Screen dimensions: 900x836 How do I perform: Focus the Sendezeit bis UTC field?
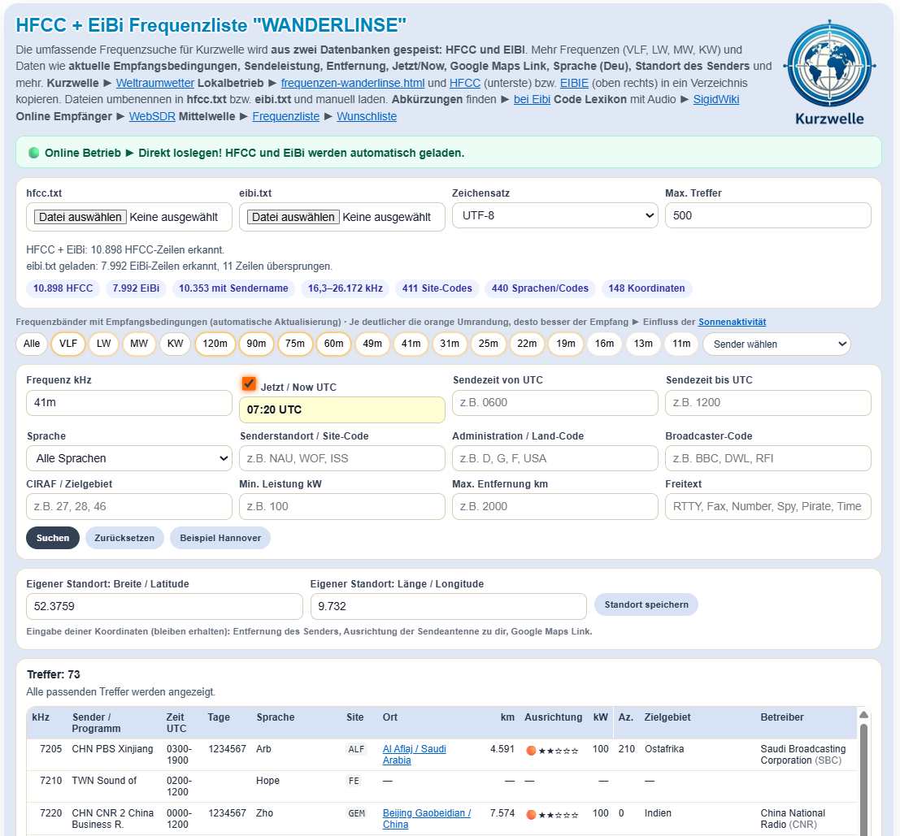(x=768, y=402)
